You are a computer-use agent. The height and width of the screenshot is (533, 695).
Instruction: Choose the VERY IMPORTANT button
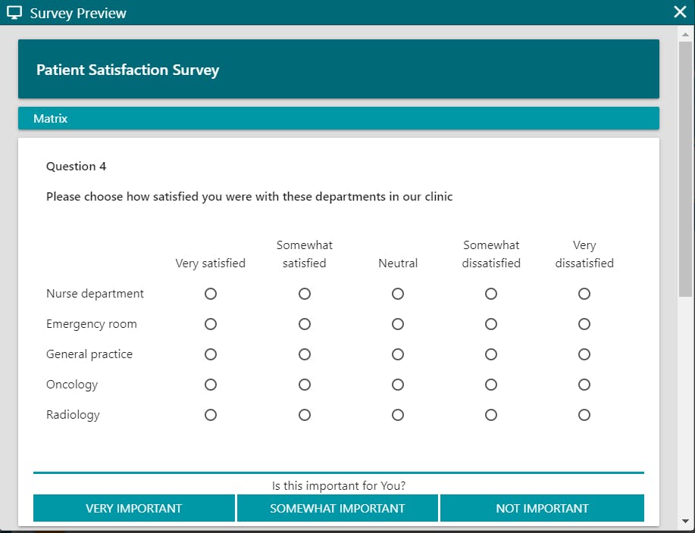point(134,508)
